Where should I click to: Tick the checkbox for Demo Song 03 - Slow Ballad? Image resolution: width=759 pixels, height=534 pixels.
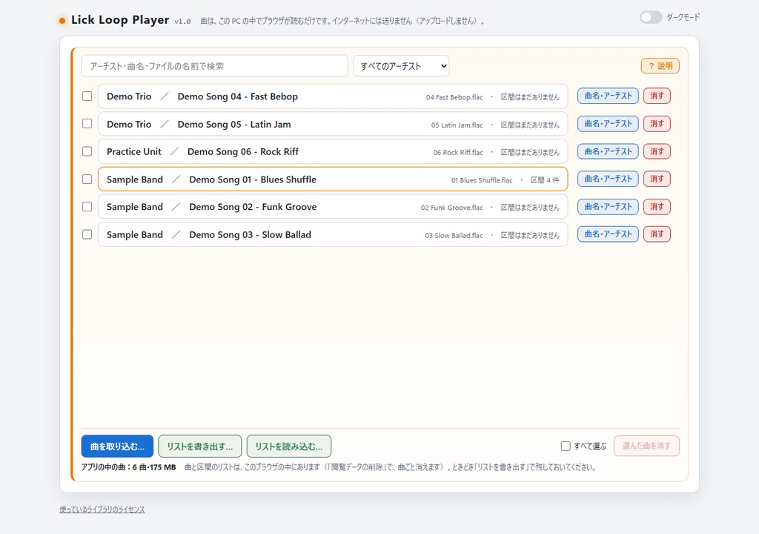coord(87,234)
